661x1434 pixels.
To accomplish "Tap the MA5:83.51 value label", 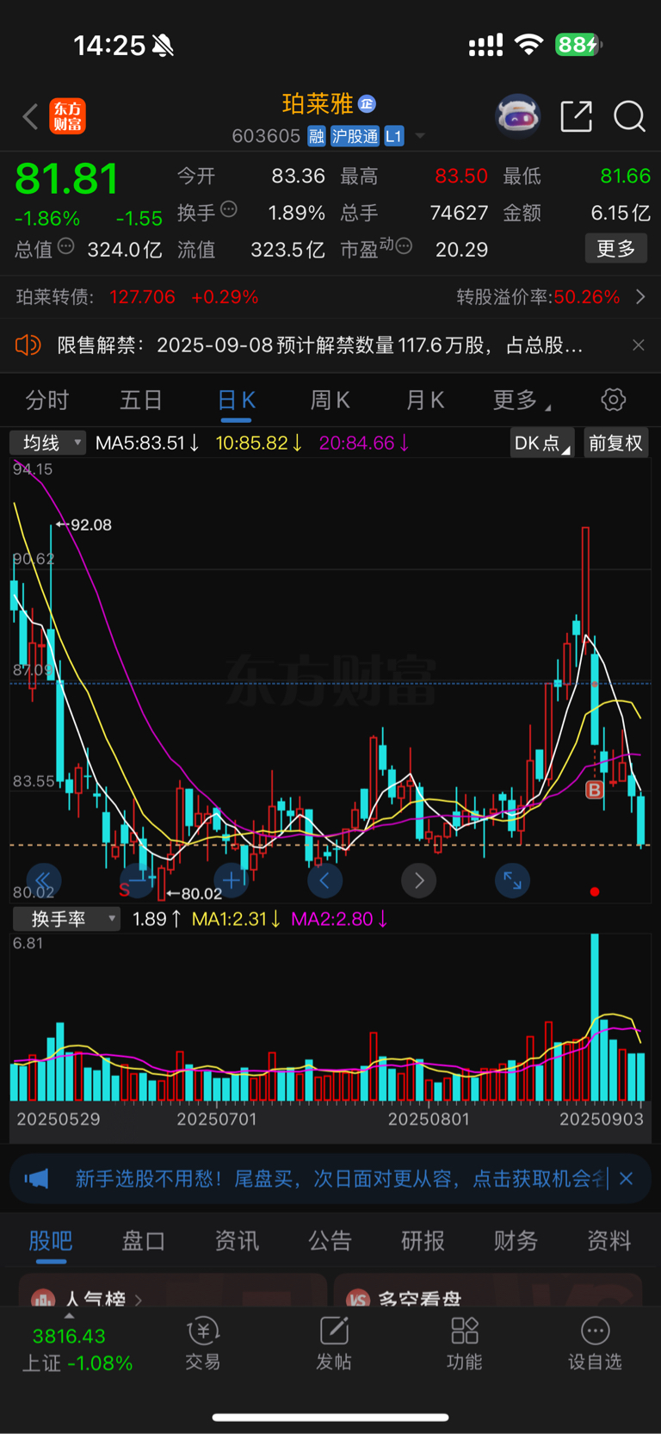I will click(x=147, y=443).
